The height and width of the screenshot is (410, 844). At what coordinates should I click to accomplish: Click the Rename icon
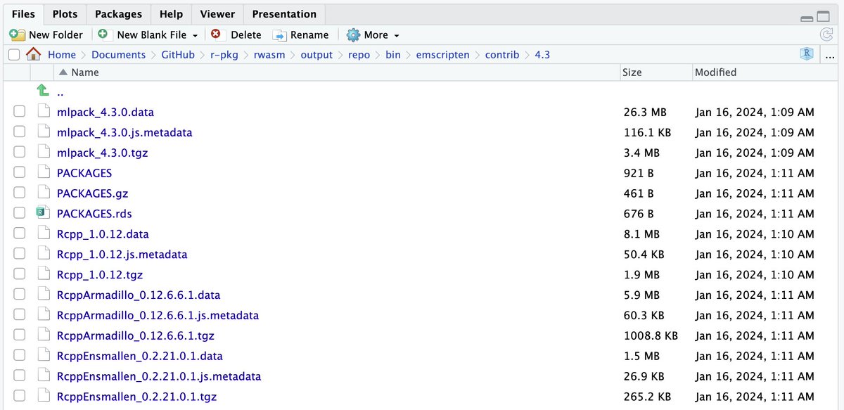[x=280, y=34]
